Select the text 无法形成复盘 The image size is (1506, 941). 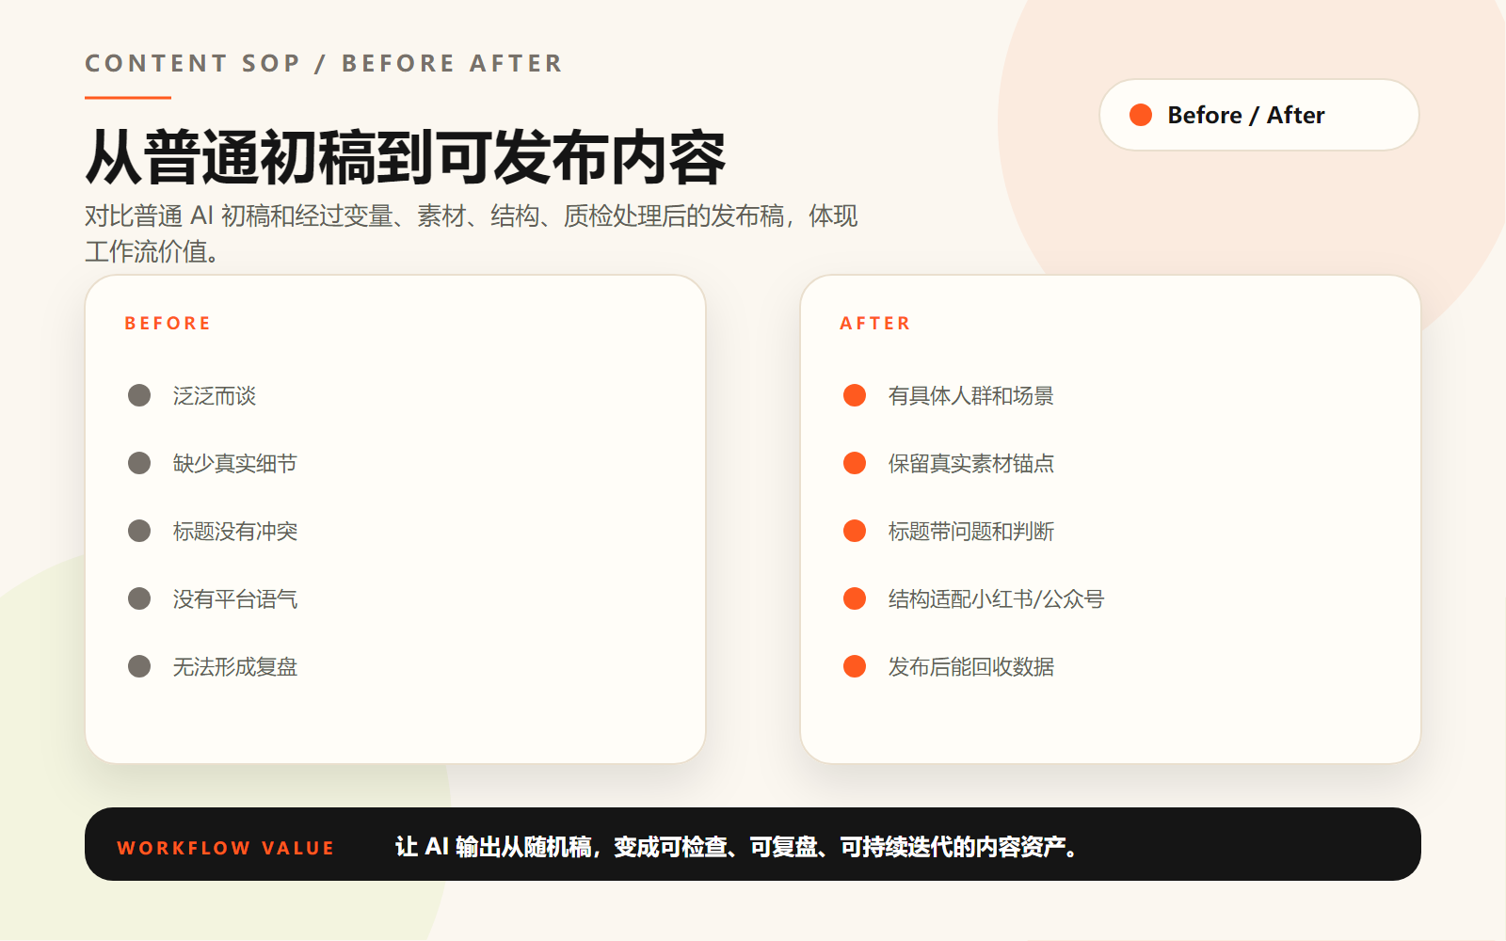pos(235,667)
